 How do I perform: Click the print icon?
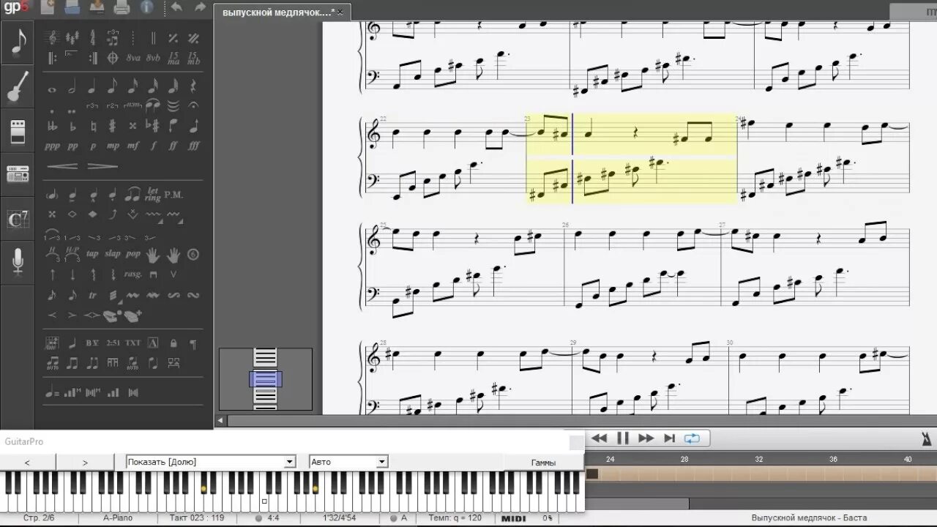122,8
